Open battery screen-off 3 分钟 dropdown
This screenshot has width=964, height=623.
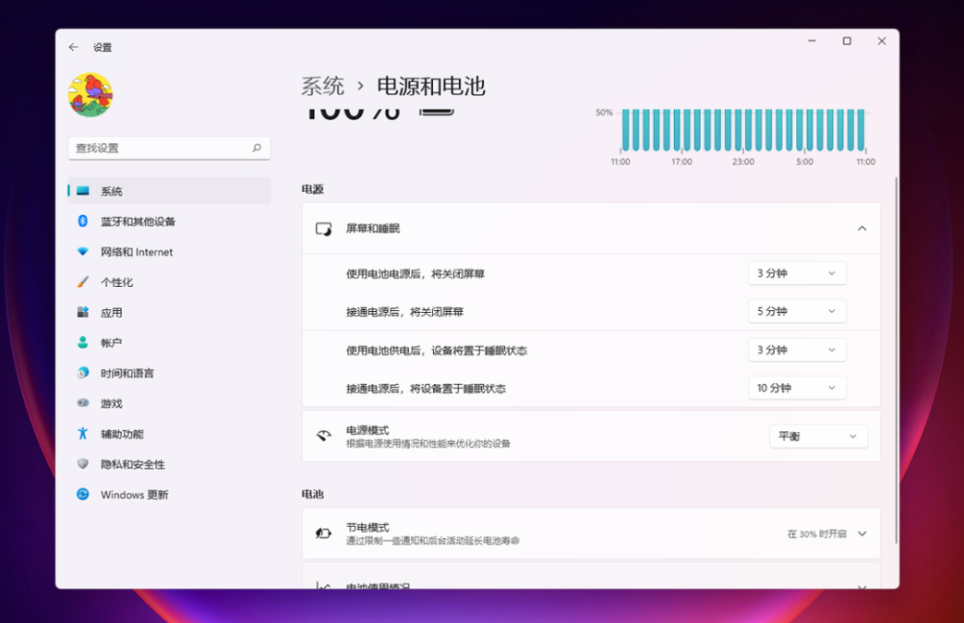797,273
